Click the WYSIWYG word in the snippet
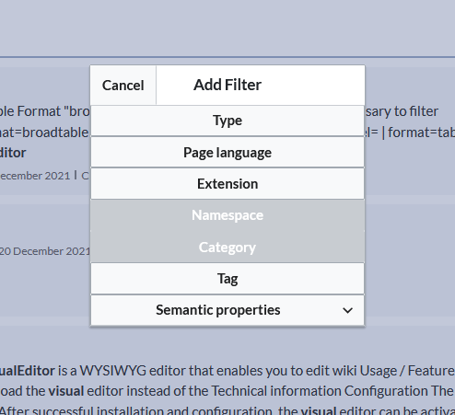Image resolution: width=455 pixels, height=415 pixels. [x=112, y=371]
